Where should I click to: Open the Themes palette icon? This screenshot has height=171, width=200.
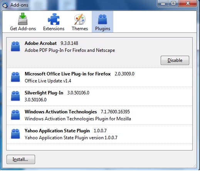80,19
